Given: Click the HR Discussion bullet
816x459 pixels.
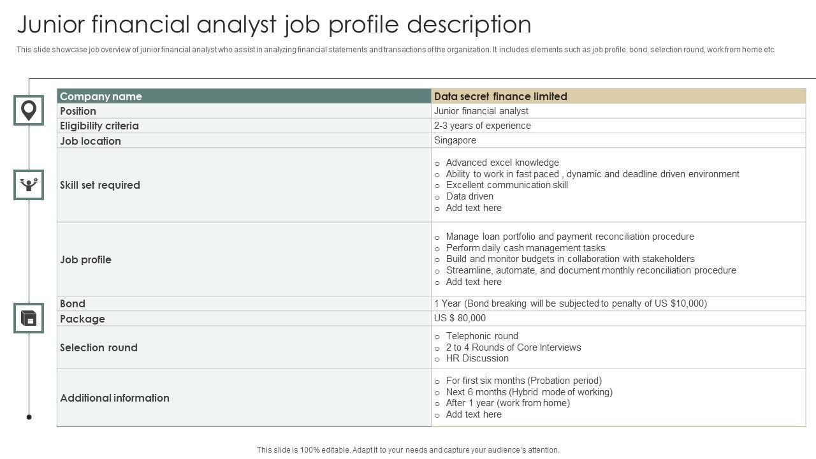Looking at the screenshot, I should [477, 358].
